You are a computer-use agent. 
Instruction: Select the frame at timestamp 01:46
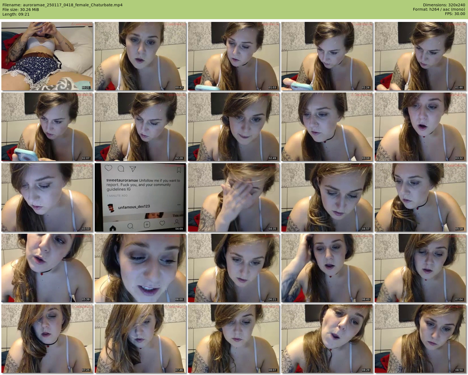[x=420, y=56]
